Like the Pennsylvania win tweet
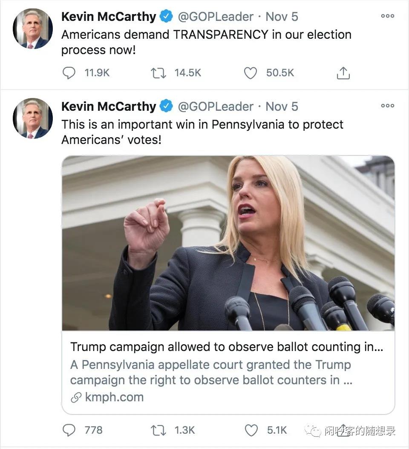The height and width of the screenshot is (449, 409). (251, 430)
